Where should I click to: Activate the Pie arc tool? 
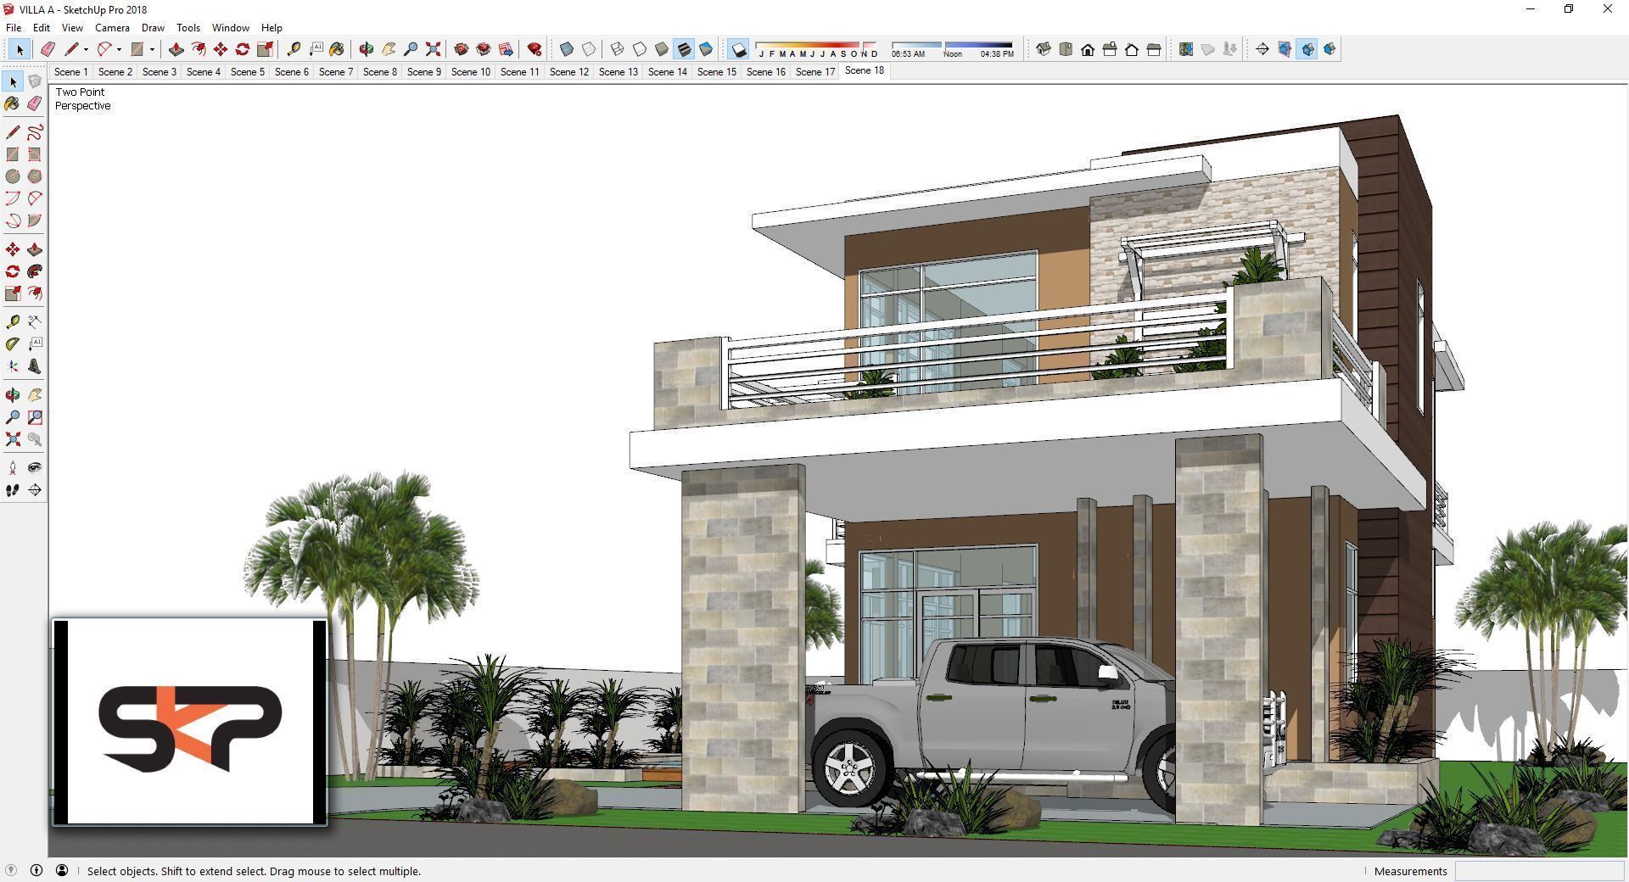[35, 220]
